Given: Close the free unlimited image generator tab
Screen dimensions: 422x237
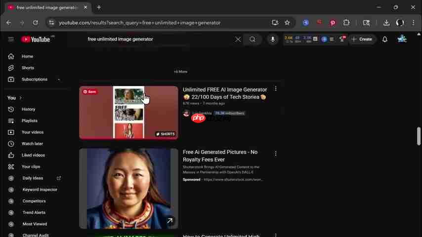Looking at the screenshot, I should (85, 7).
